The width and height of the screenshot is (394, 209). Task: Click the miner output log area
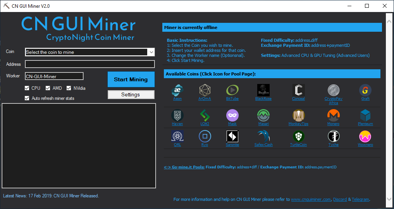tap(79, 146)
